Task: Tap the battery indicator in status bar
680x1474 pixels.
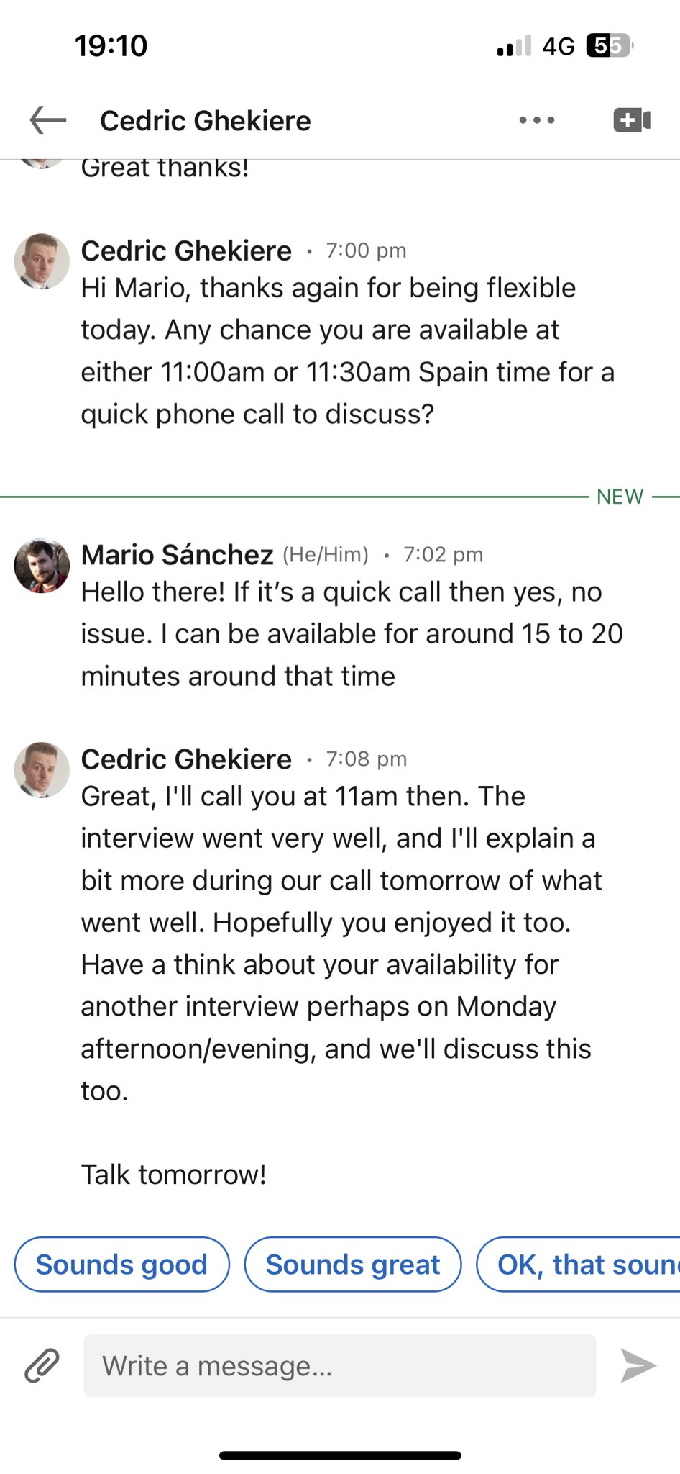Action: (609, 46)
